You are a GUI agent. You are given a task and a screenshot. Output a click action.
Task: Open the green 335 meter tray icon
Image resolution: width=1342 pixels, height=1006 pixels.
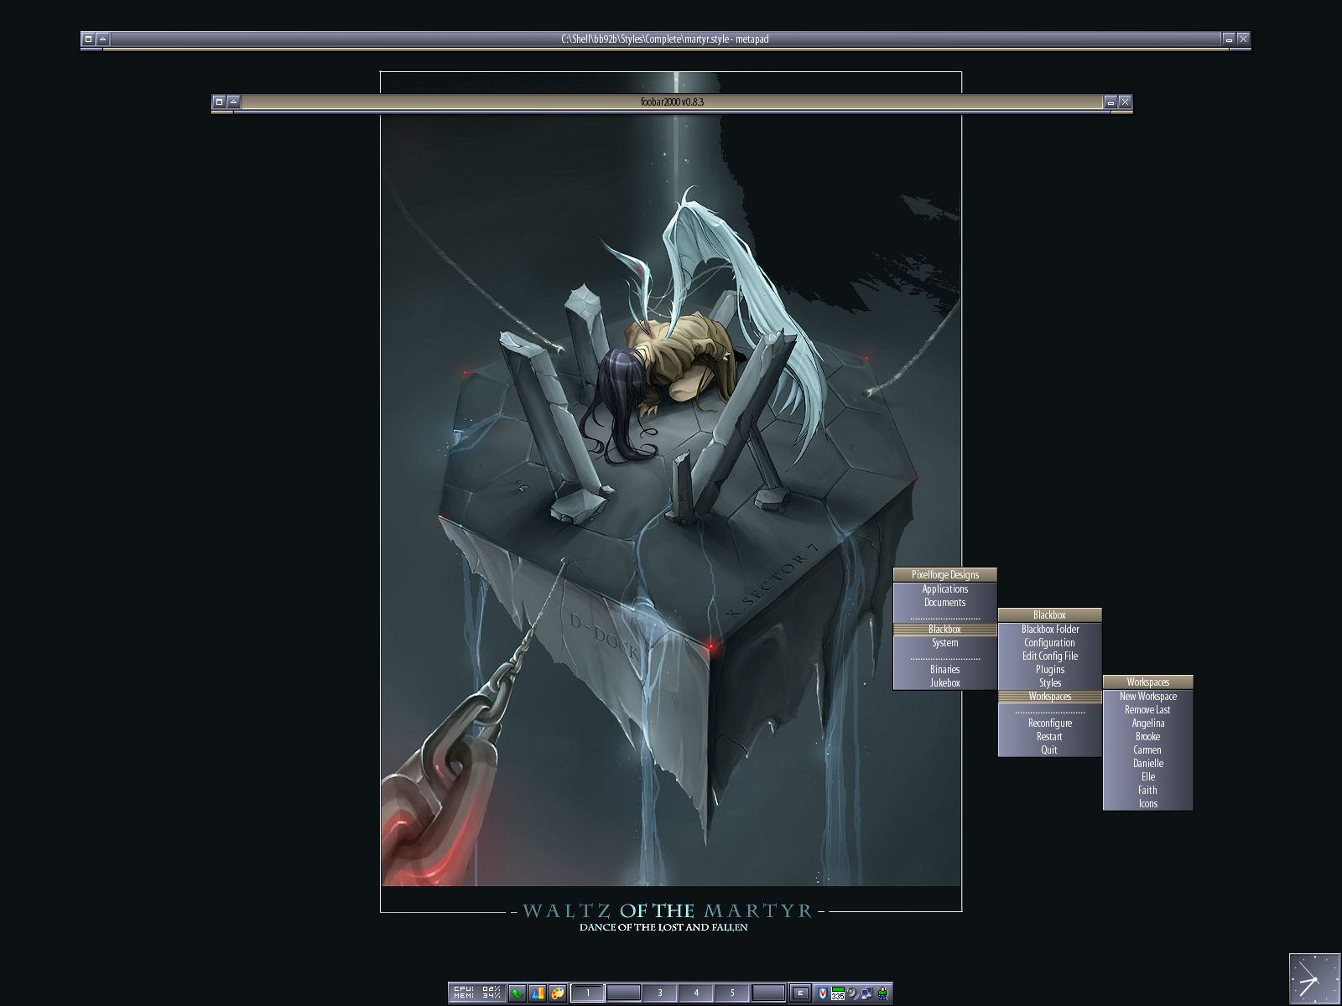click(838, 993)
